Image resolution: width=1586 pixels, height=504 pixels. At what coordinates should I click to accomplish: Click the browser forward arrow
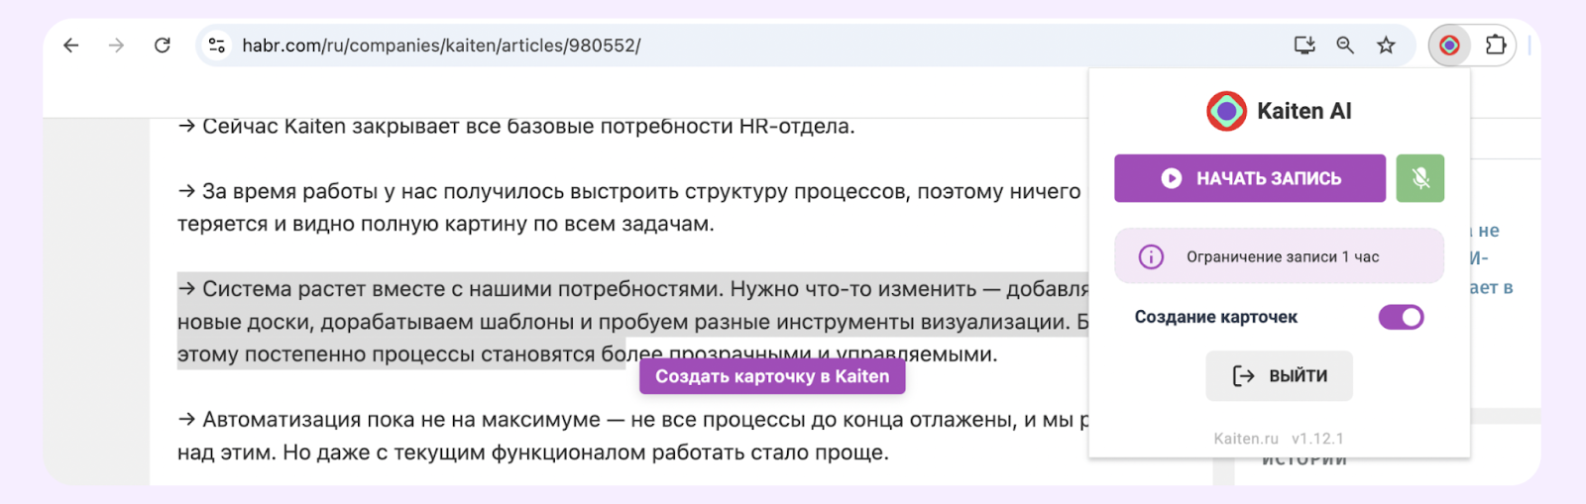117,46
